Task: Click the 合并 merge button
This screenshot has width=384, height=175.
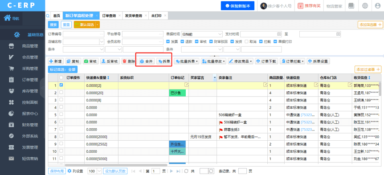Action: click(x=147, y=61)
